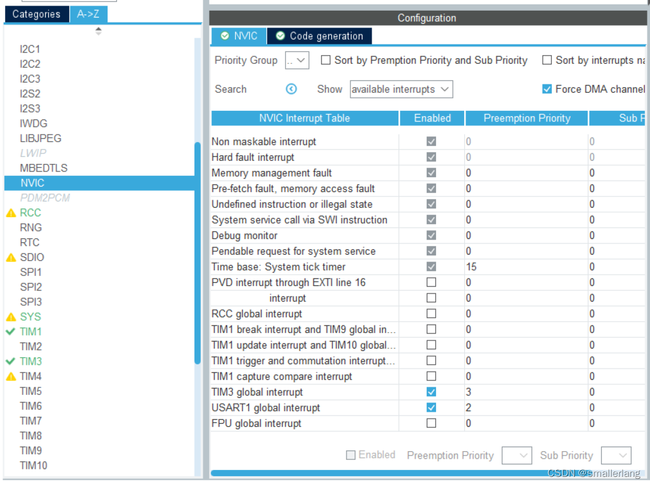Select I2C1 in the peripheral list
Image resolution: width=650 pixels, height=485 pixels.
30,49
